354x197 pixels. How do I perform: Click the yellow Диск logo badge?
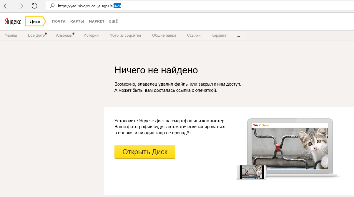click(x=35, y=22)
